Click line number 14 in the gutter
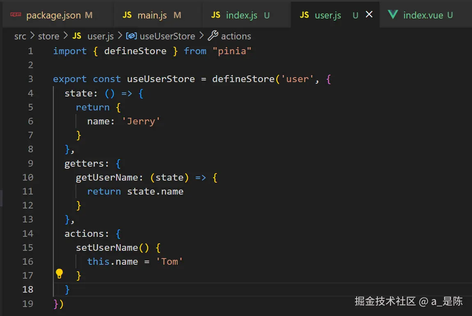472x316 pixels. tap(27, 234)
